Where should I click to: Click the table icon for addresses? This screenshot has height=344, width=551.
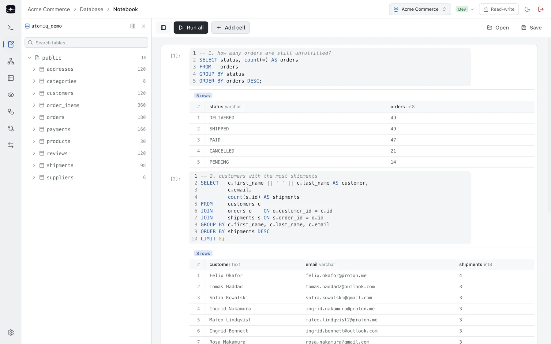pyautogui.click(x=42, y=69)
